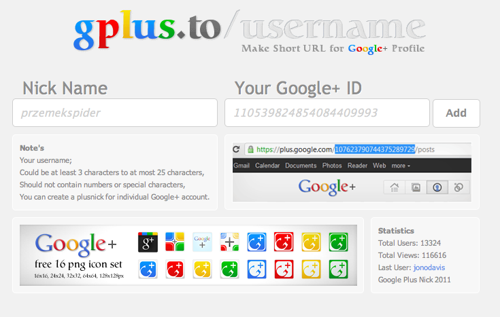Viewport: 500px width, 317px height.
Task: Click the 'Total Views: 116616' statistic
Action: pos(412,255)
